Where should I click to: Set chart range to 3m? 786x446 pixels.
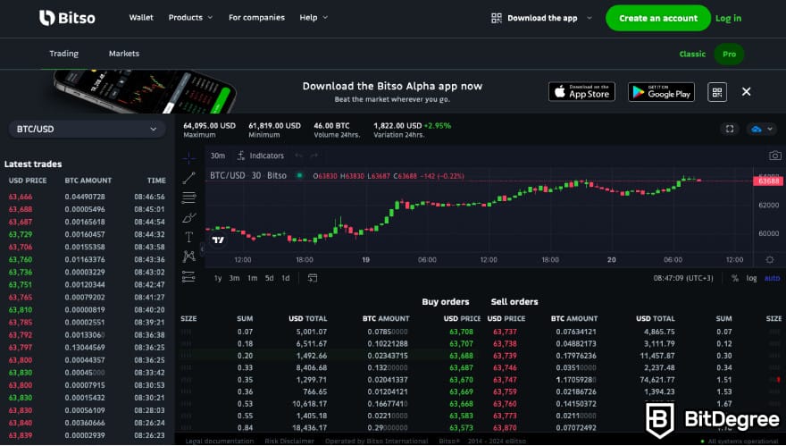pos(234,278)
